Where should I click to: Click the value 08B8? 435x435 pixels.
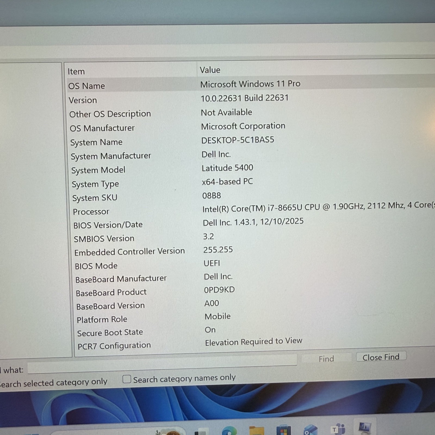pos(212,195)
